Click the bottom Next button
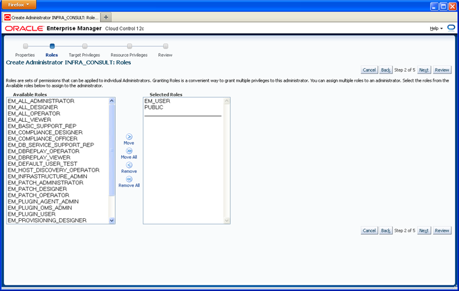459x291 pixels. pyautogui.click(x=424, y=230)
